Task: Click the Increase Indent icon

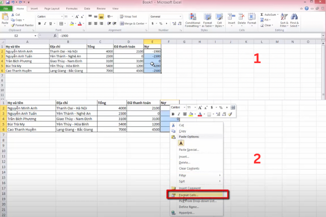Action: coord(115,24)
